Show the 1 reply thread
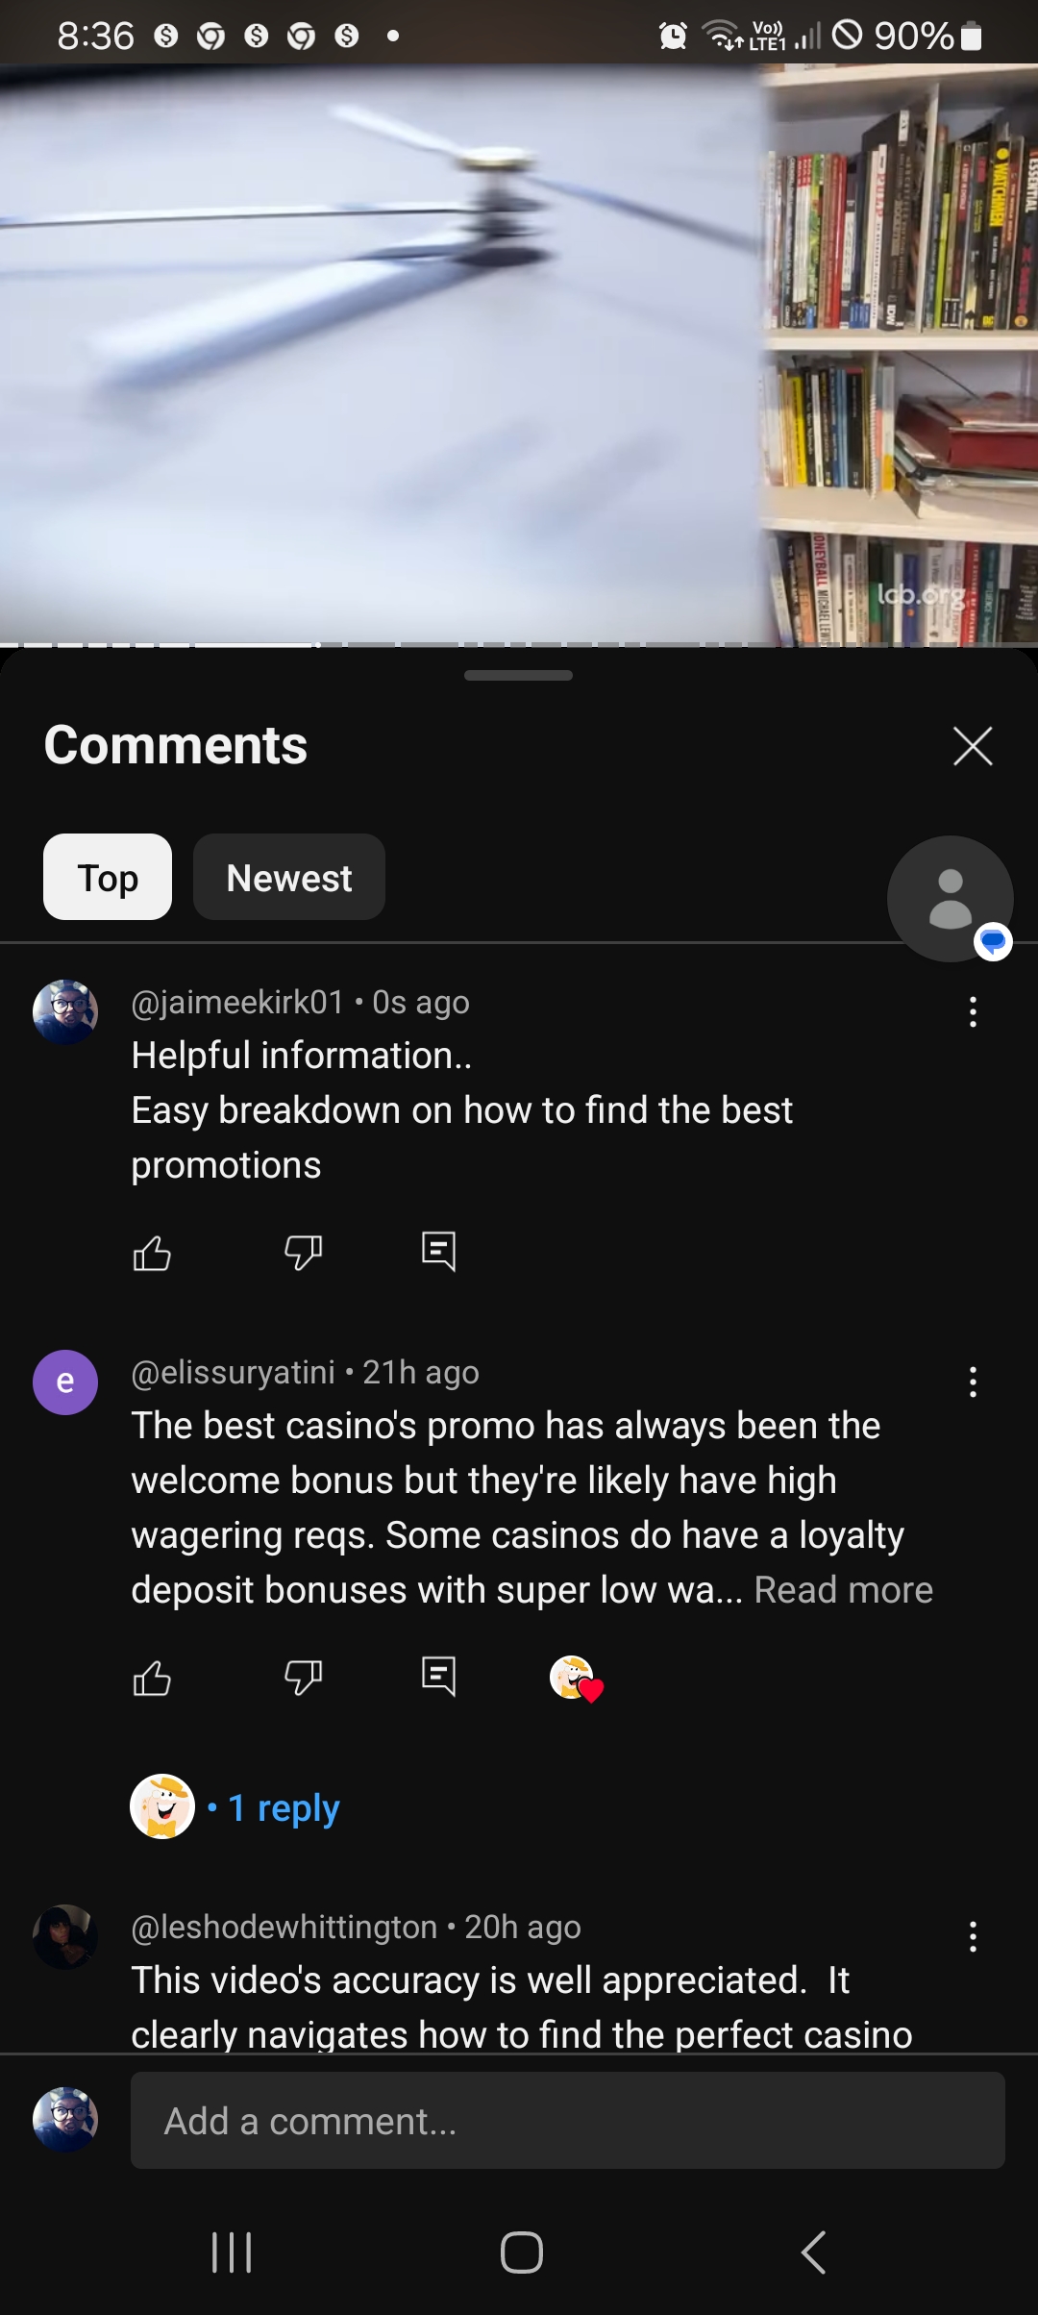The height and width of the screenshot is (2315, 1038). pos(284,1807)
